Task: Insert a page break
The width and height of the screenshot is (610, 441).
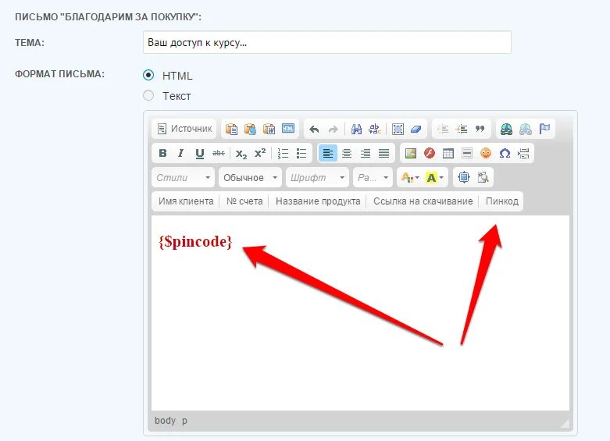Action: point(523,153)
